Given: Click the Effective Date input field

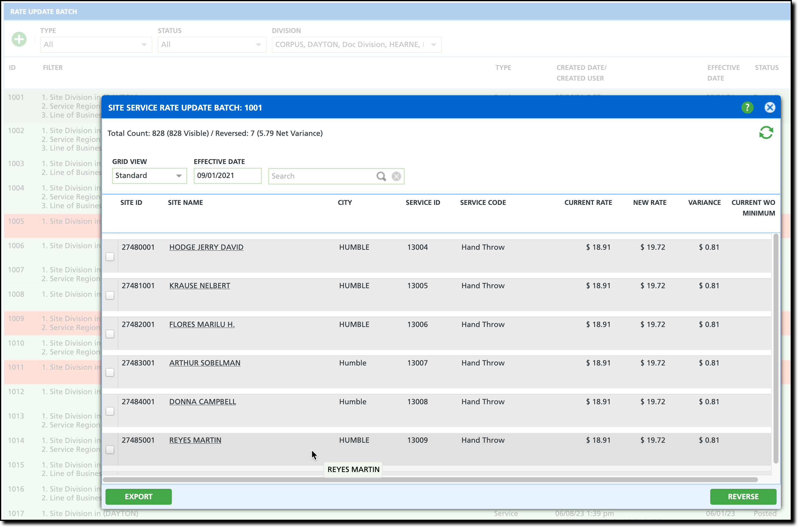Looking at the screenshot, I should 227,176.
